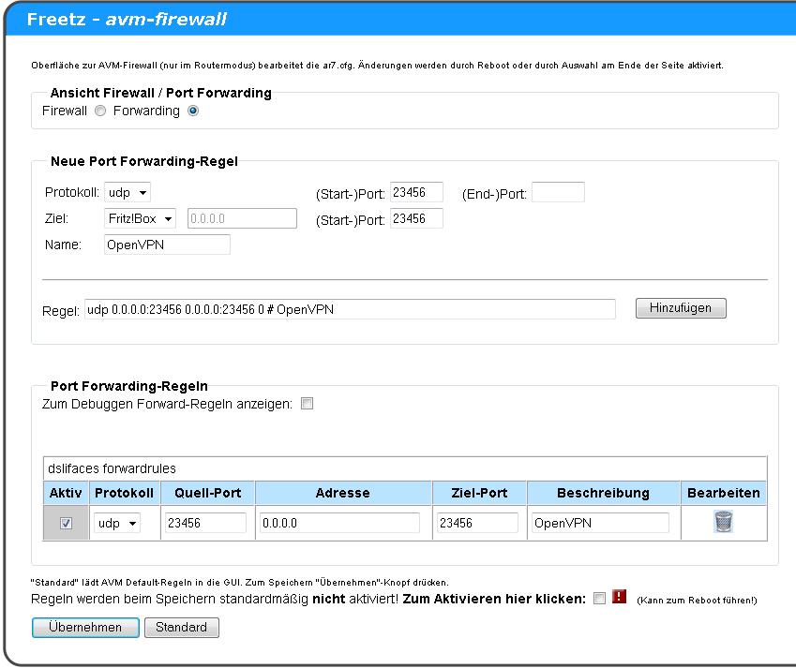796x668 pixels.
Task: Tick the activate rules on save checkbox
Action: (x=599, y=599)
